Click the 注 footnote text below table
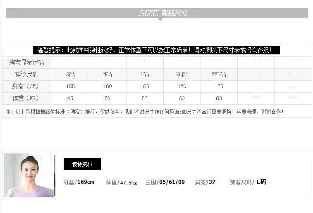 pyautogui.click(x=144, y=112)
